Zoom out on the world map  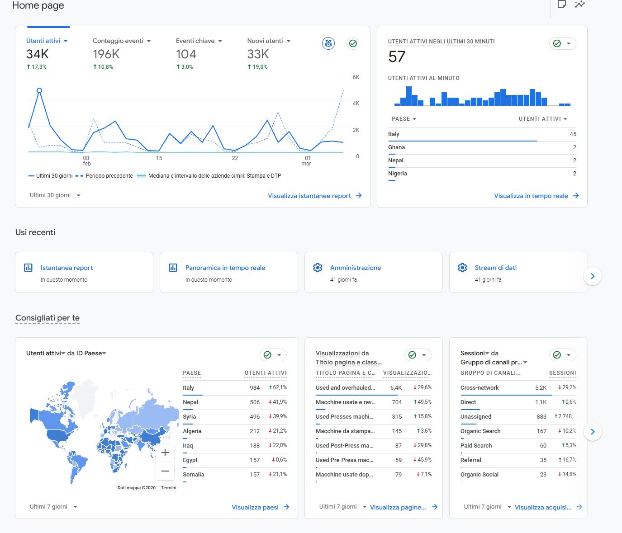[165, 471]
